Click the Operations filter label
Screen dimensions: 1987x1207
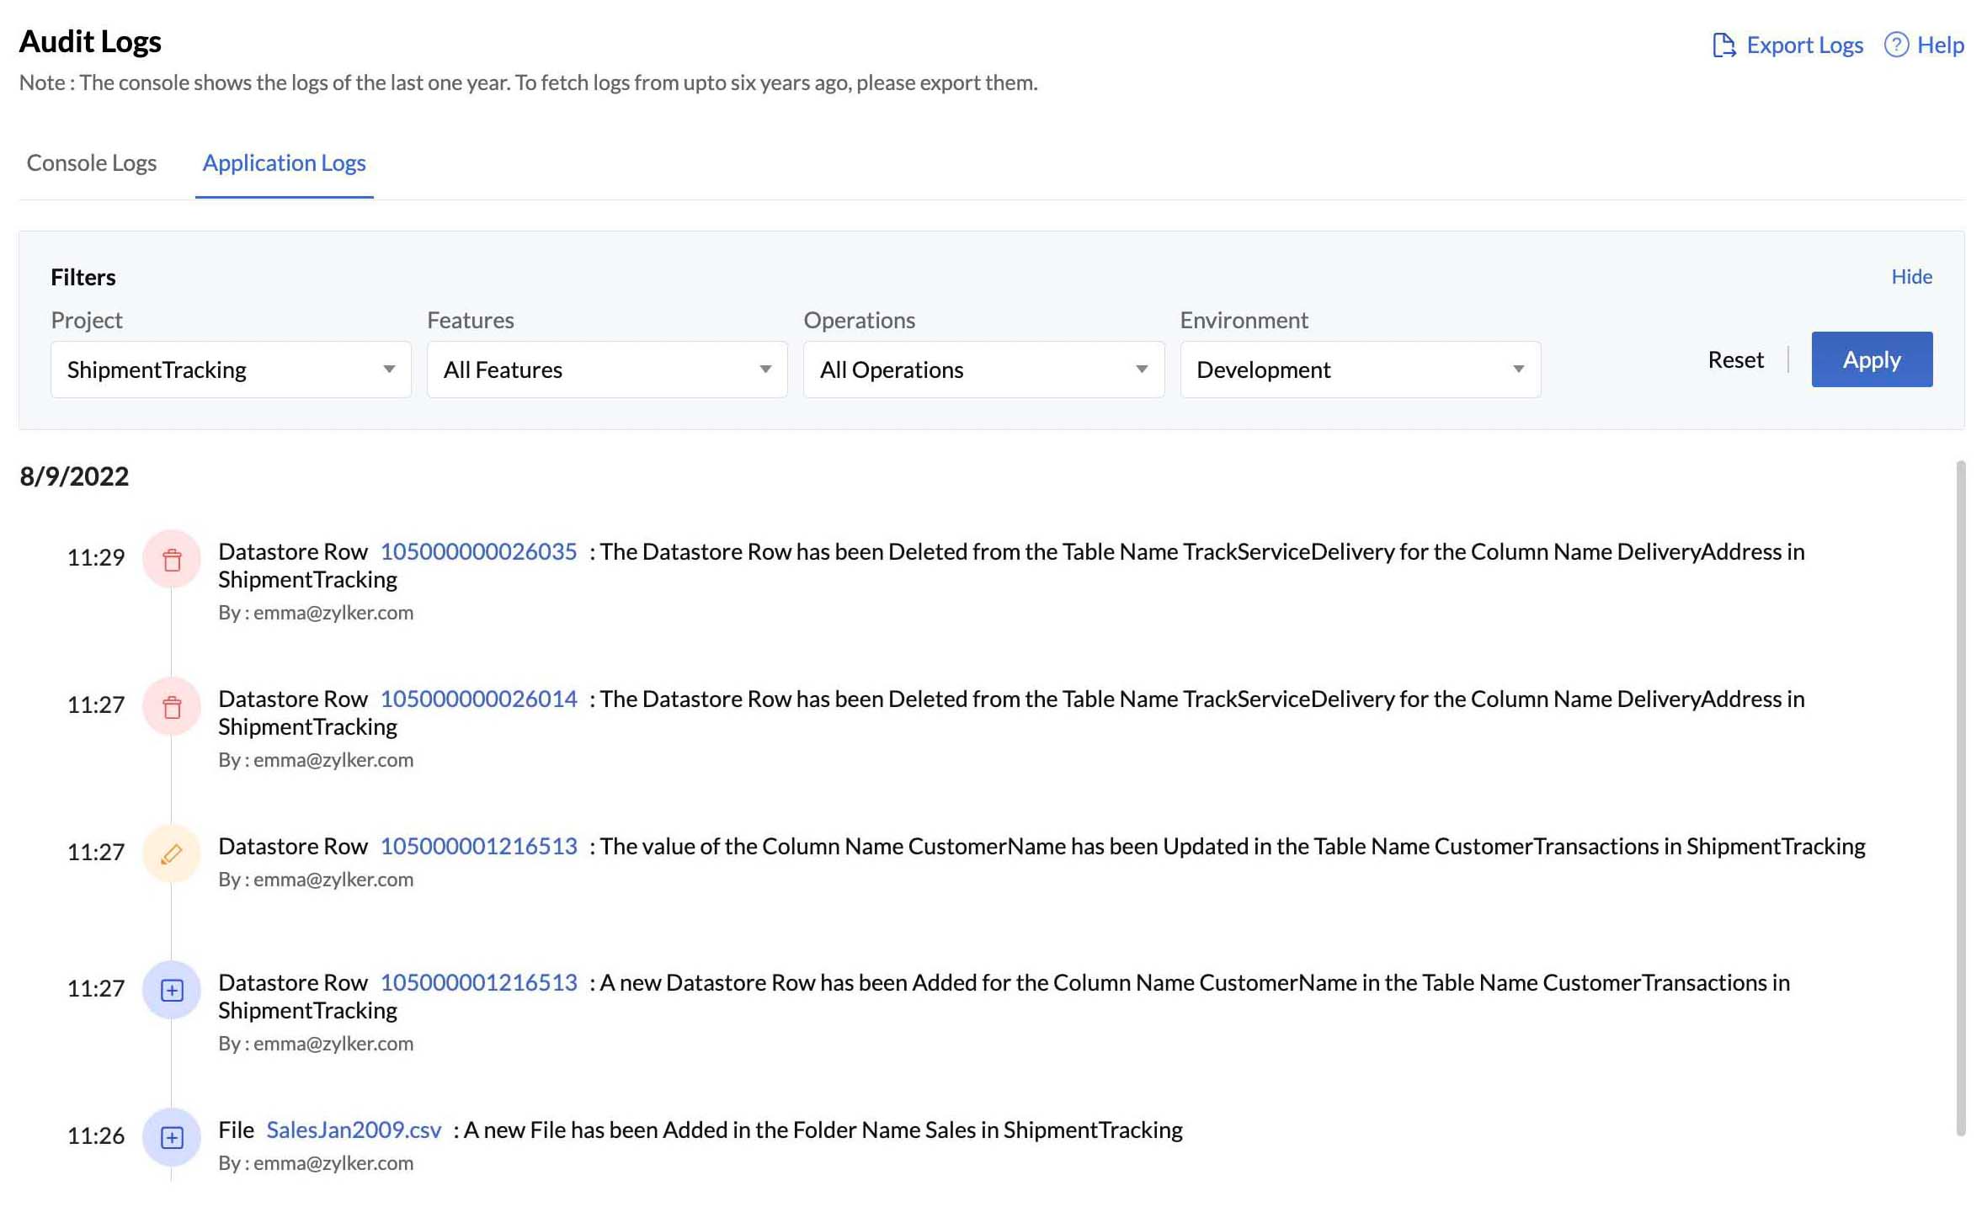(x=859, y=320)
